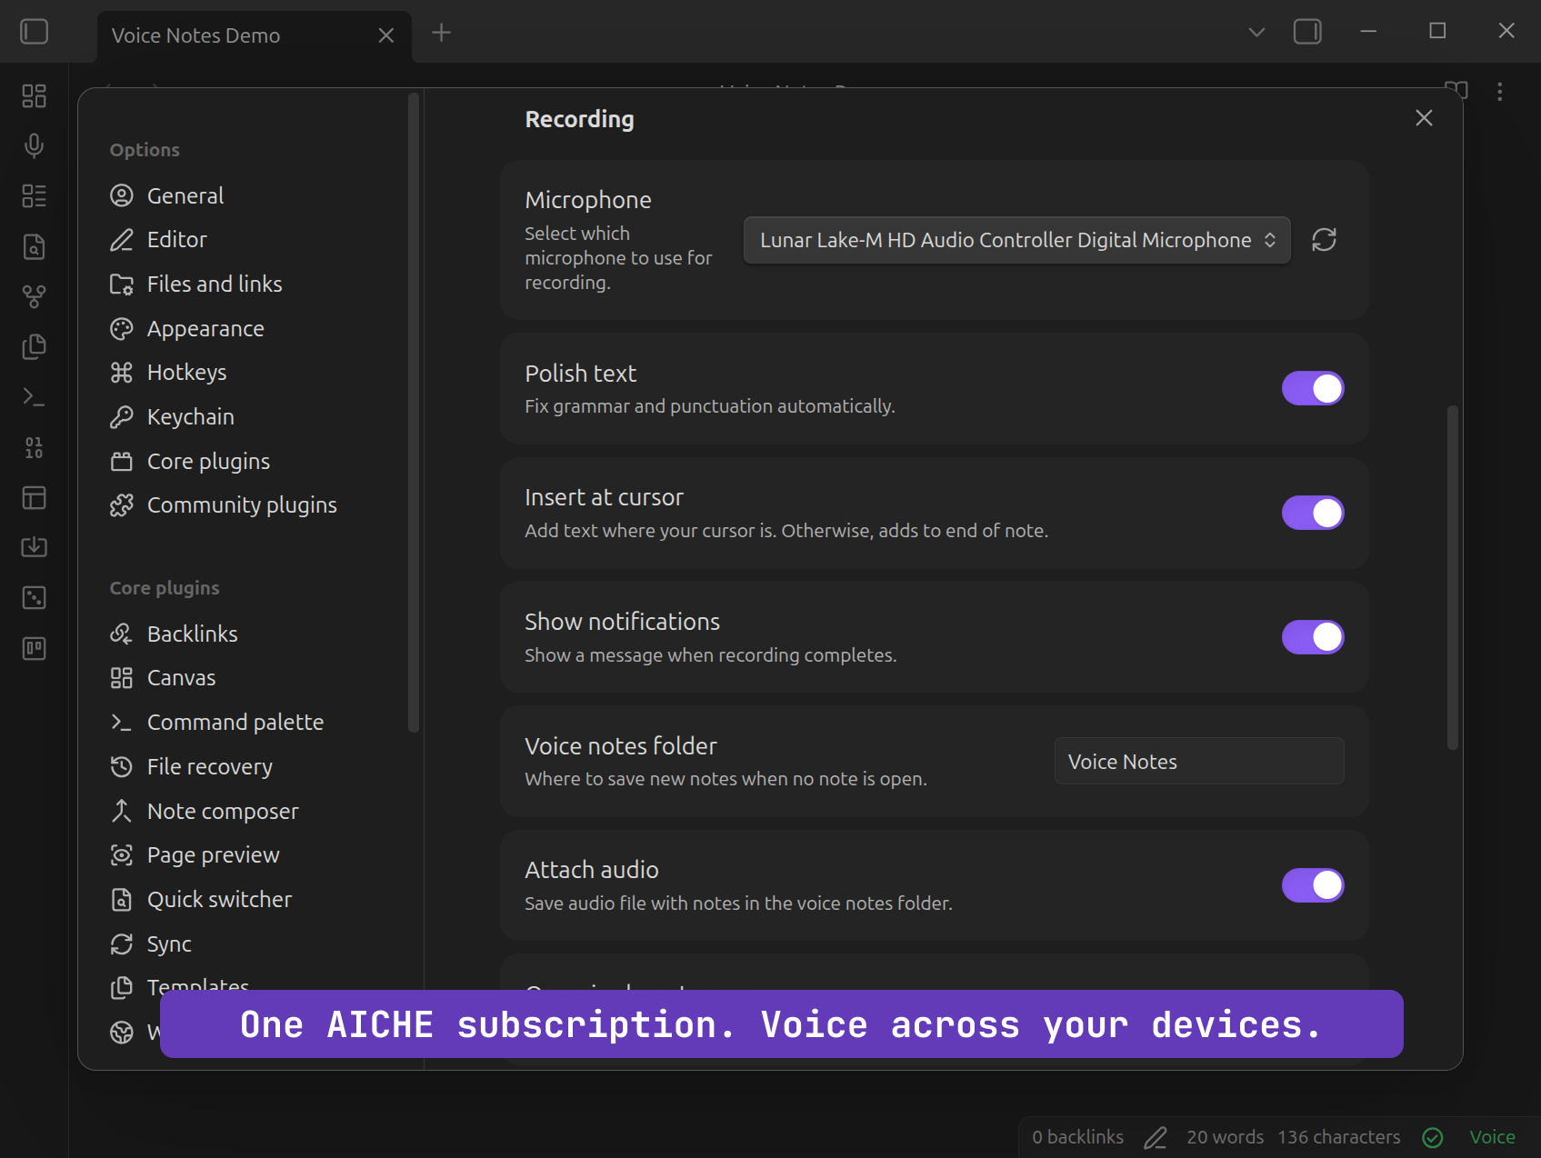Toggle Show notifications switch
The height and width of the screenshot is (1158, 1541).
tap(1313, 637)
